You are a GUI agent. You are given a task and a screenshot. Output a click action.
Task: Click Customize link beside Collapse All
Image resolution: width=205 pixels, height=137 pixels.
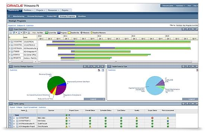[30, 25]
